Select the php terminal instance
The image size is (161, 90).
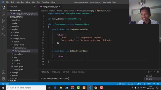[152, 76]
